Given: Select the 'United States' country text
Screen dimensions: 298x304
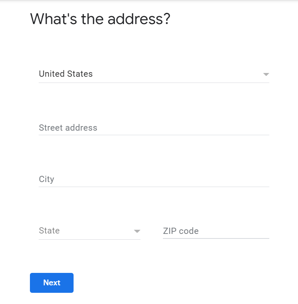Looking at the screenshot, I should coord(66,74).
